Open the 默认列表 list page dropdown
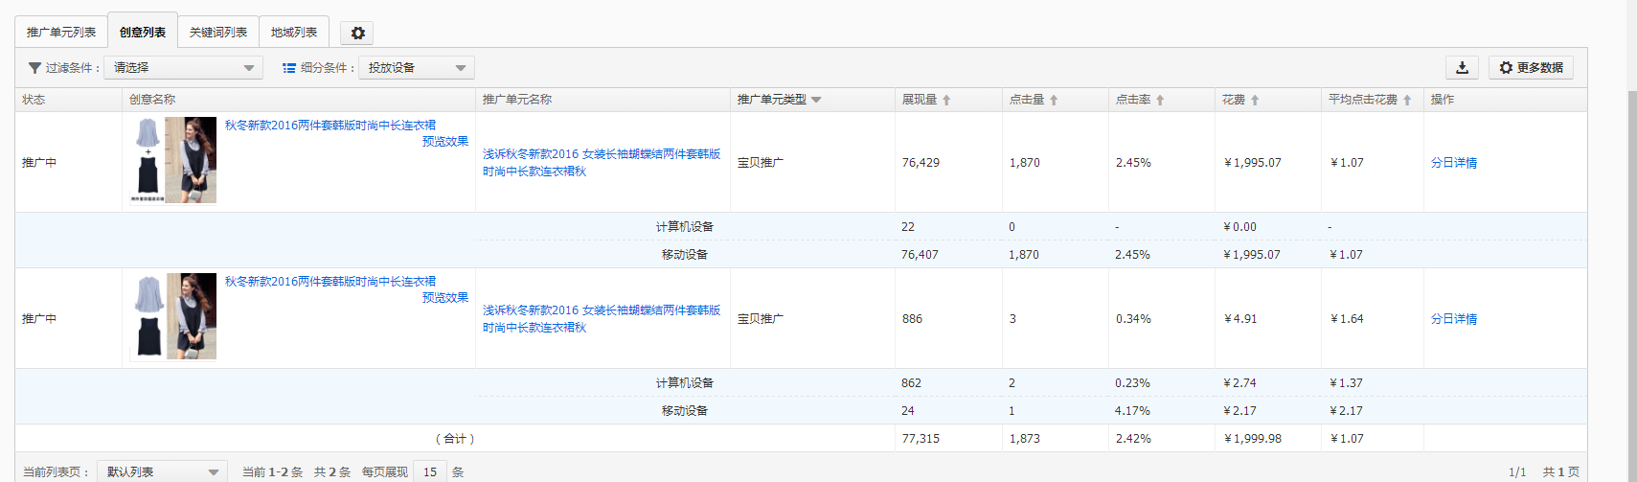The width and height of the screenshot is (1637, 482). (x=162, y=471)
